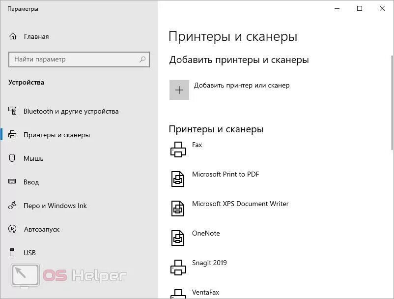Select Microsoft XPS Document Writer
Image resolution: width=394 pixels, height=299 pixels.
pyautogui.click(x=240, y=204)
